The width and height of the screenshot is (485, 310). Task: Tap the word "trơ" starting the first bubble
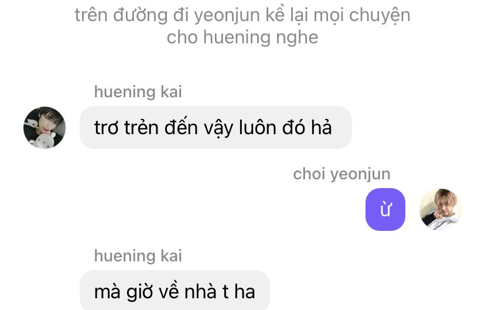pos(106,128)
